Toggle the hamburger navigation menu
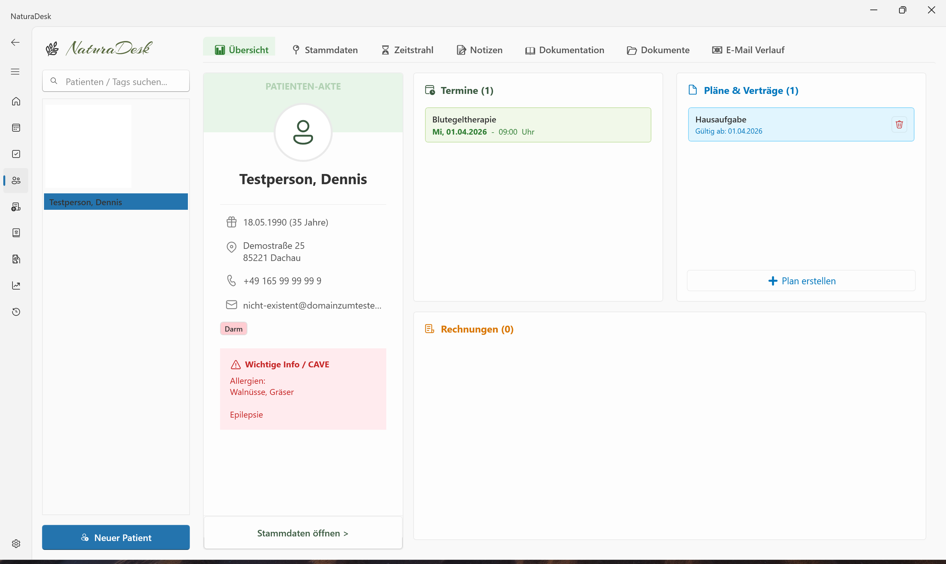This screenshot has height=564, width=946. (x=15, y=72)
